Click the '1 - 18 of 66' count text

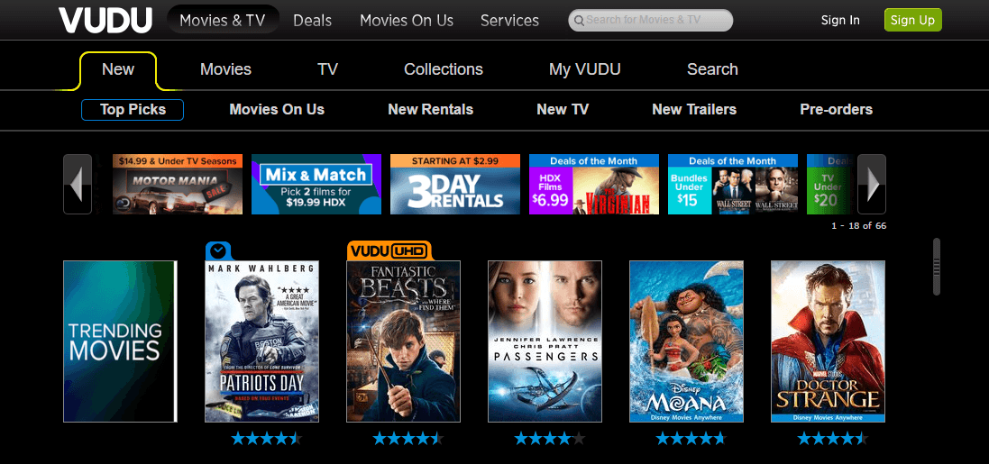click(858, 226)
